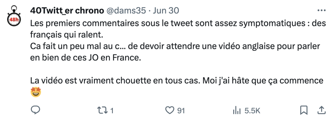Open the three-dot more options menu
This screenshot has width=334, height=117.
[x=321, y=11]
